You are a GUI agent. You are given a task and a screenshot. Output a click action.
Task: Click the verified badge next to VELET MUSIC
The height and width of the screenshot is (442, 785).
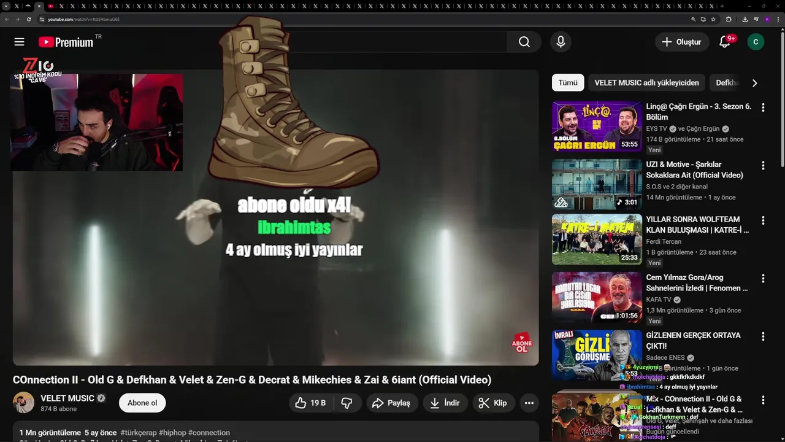101,398
